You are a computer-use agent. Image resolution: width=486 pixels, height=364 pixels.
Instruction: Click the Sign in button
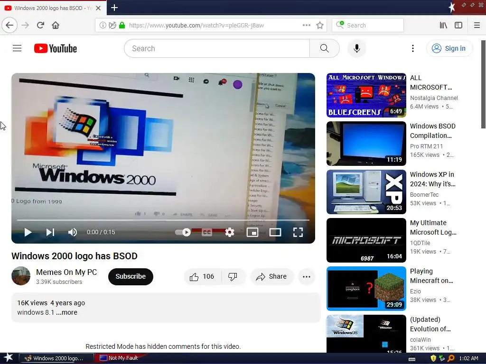coord(449,48)
